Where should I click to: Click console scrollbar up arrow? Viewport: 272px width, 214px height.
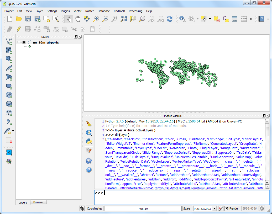click(267, 121)
